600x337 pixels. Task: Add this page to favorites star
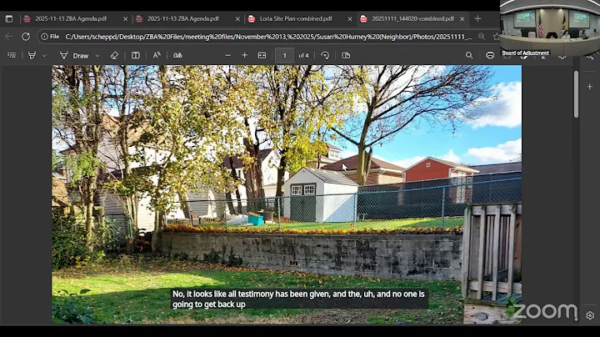tap(497, 37)
